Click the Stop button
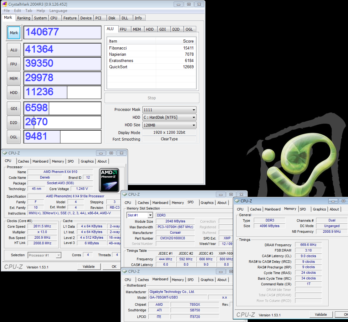The height and width of the screenshot is (322, 348). (x=152, y=98)
